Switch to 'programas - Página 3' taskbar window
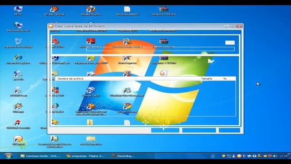The image size is (291, 164). coord(85,156)
